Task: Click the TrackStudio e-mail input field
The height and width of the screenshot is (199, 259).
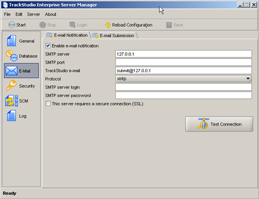Action: click(184, 71)
